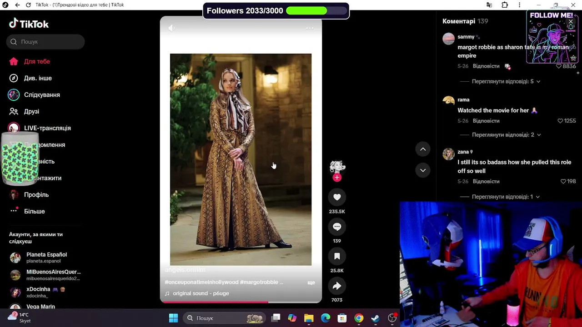Expand the video caption with ще
Viewport: 582px width, 327px height.
[311, 282]
